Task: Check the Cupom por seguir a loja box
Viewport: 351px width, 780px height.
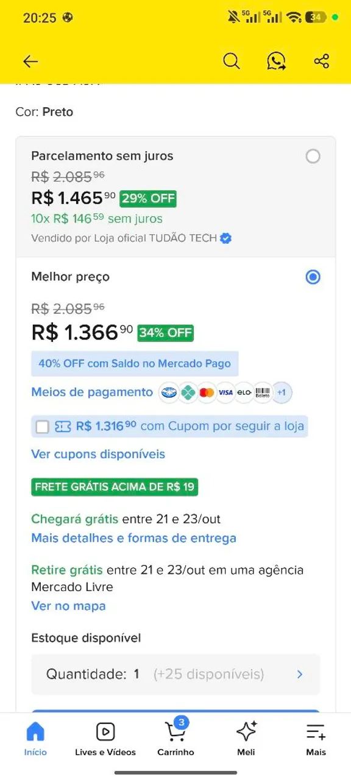Action: coord(42,427)
